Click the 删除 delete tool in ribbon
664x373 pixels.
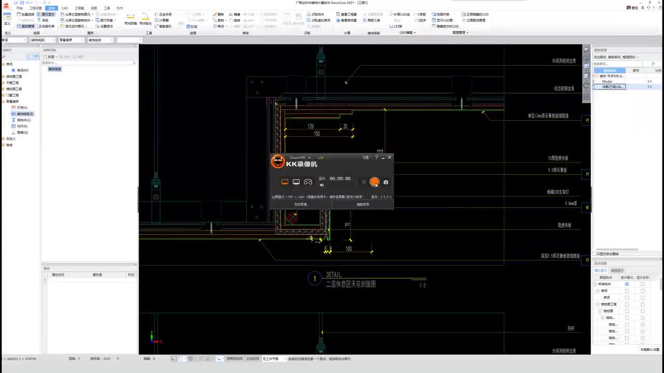point(219,15)
